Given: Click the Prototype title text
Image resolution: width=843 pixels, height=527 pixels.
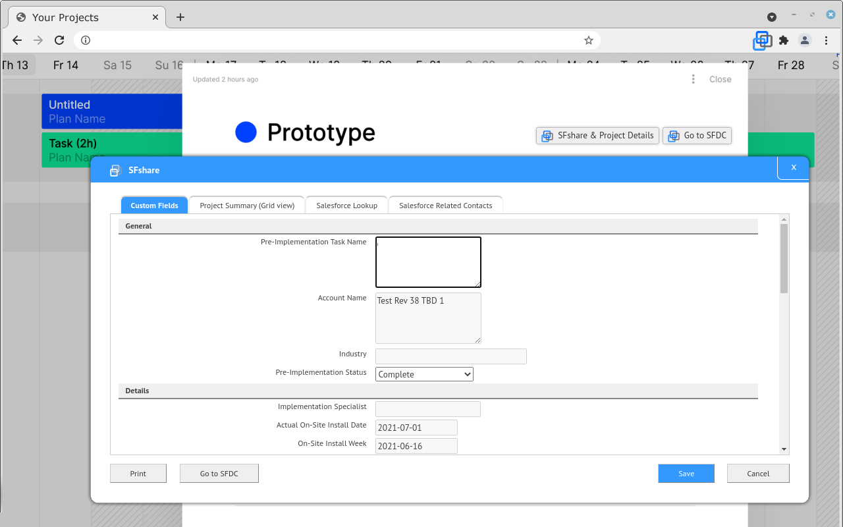Looking at the screenshot, I should (x=321, y=132).
